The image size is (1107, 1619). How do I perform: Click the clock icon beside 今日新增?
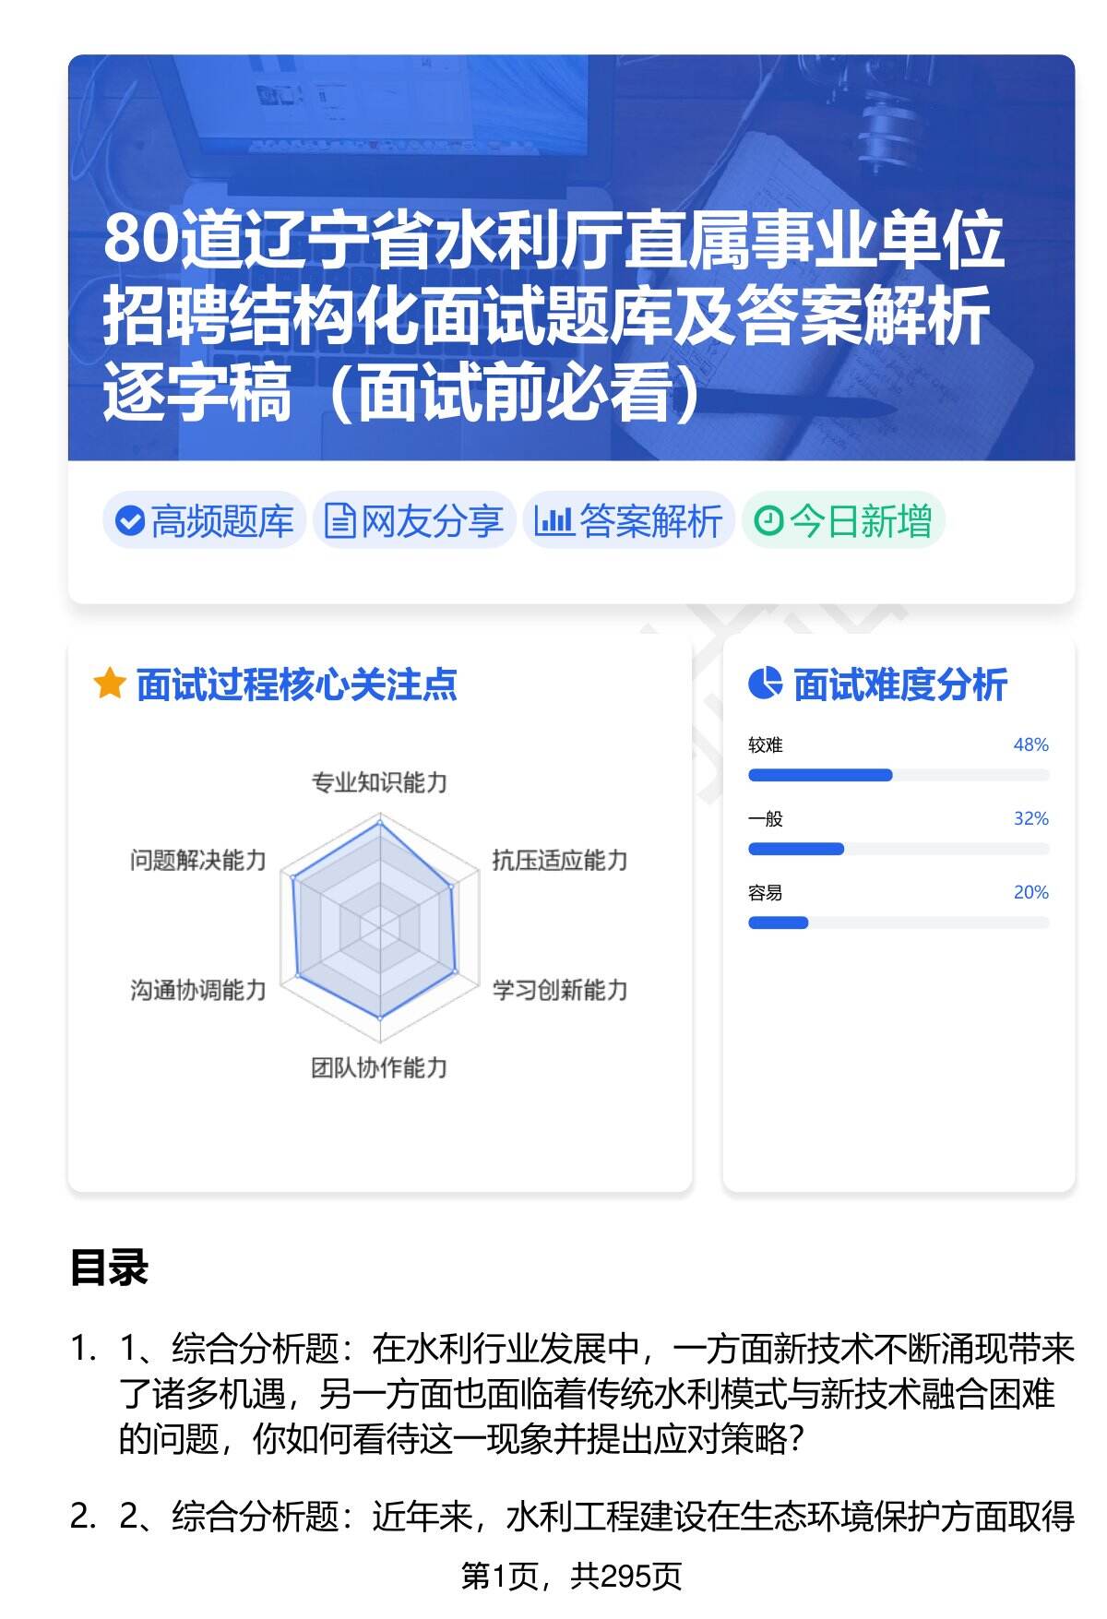point(768,521)
